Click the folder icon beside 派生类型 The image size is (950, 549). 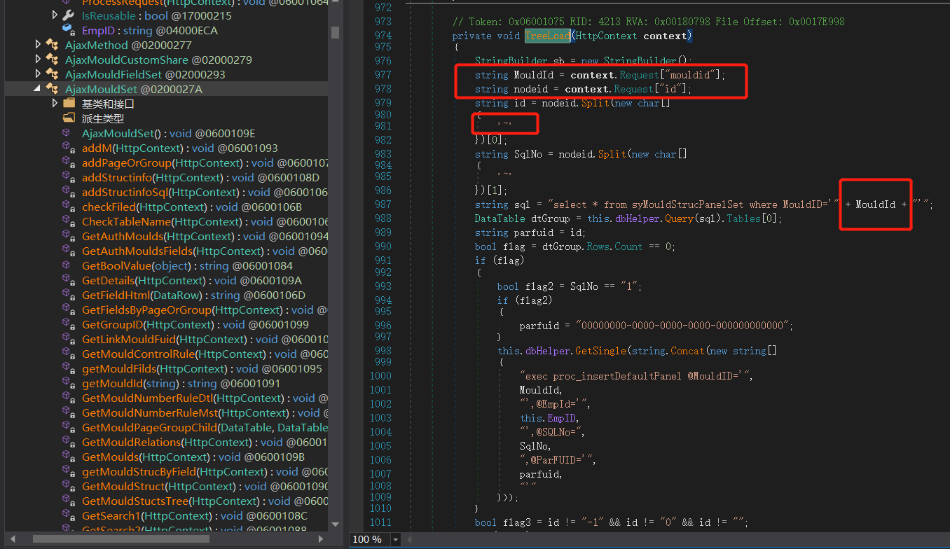coord(69,118)
